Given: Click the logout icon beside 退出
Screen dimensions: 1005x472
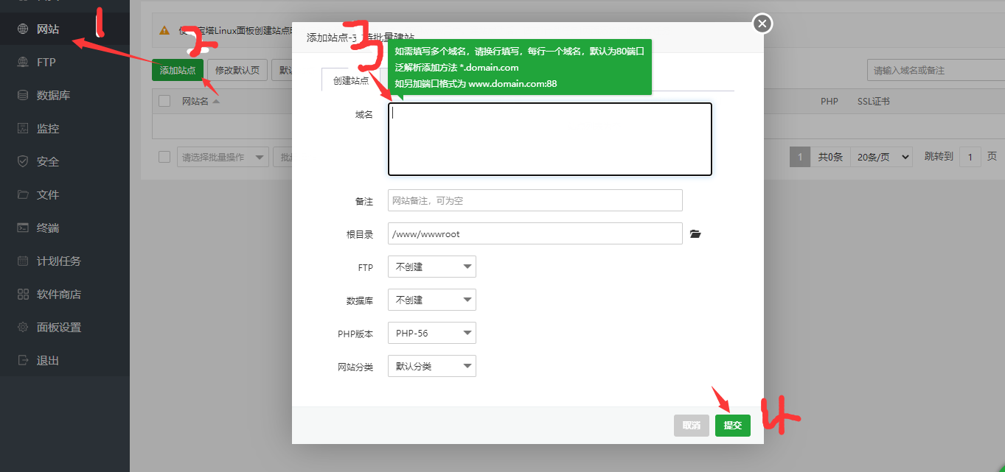Looking at the screenshot, I should coord(23,361).
